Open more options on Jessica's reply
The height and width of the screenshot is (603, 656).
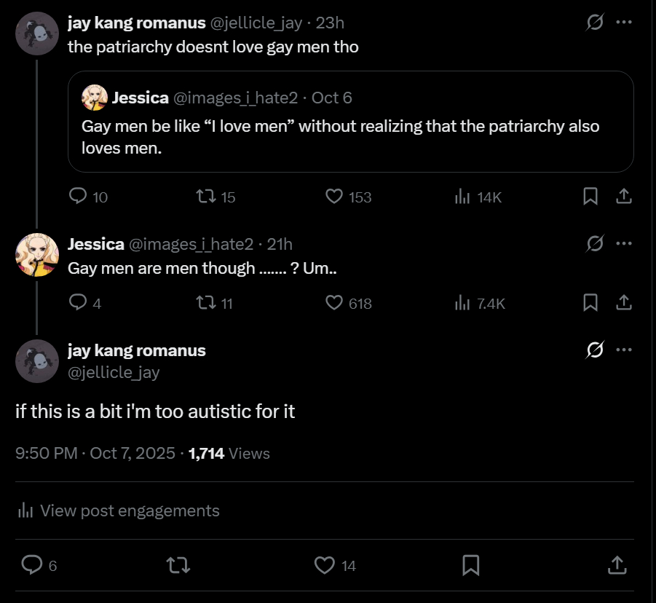coord(623,243)
